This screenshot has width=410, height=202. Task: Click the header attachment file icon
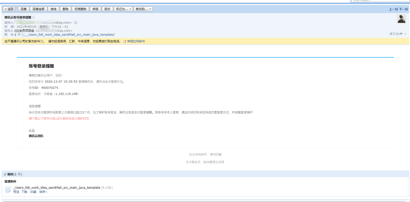point(24,35)
